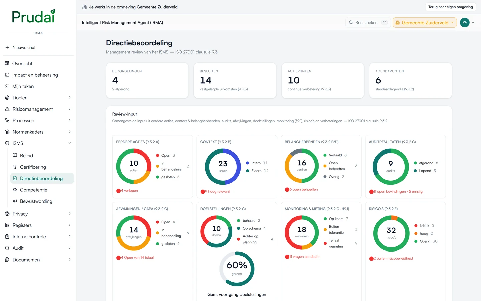Click '2 buiten risicobereidheid' text
The width and height of the screenshot is (481, 301).
click(393, 258)
